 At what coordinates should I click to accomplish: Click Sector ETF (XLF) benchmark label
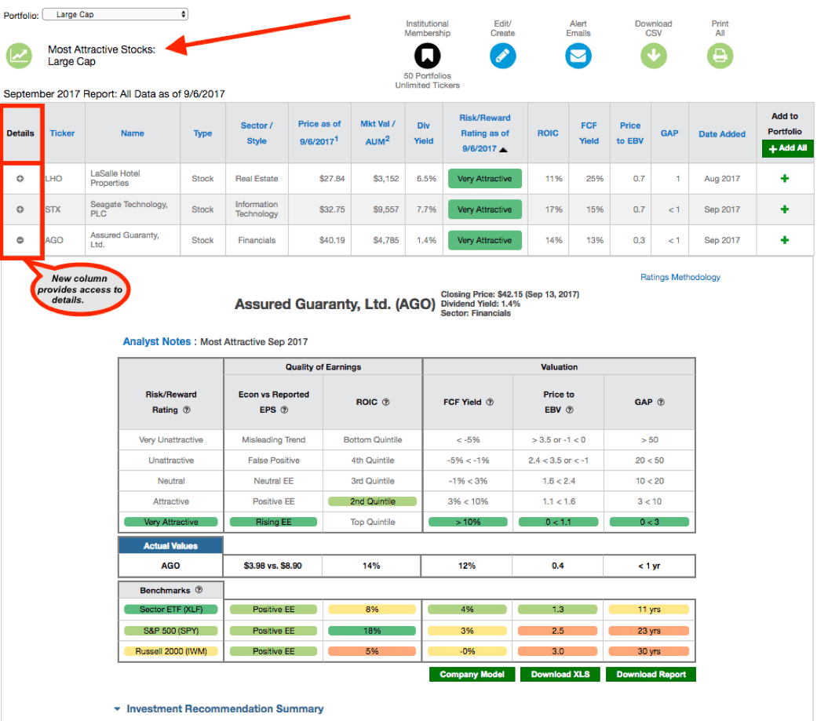pyautogui.click(x=171, y=610)
